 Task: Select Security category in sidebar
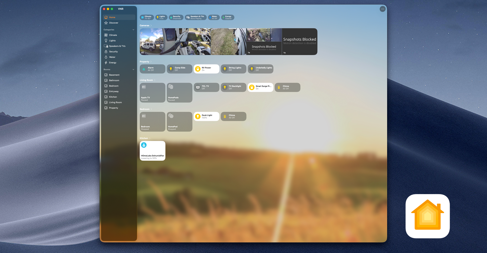tap(119, 52)
